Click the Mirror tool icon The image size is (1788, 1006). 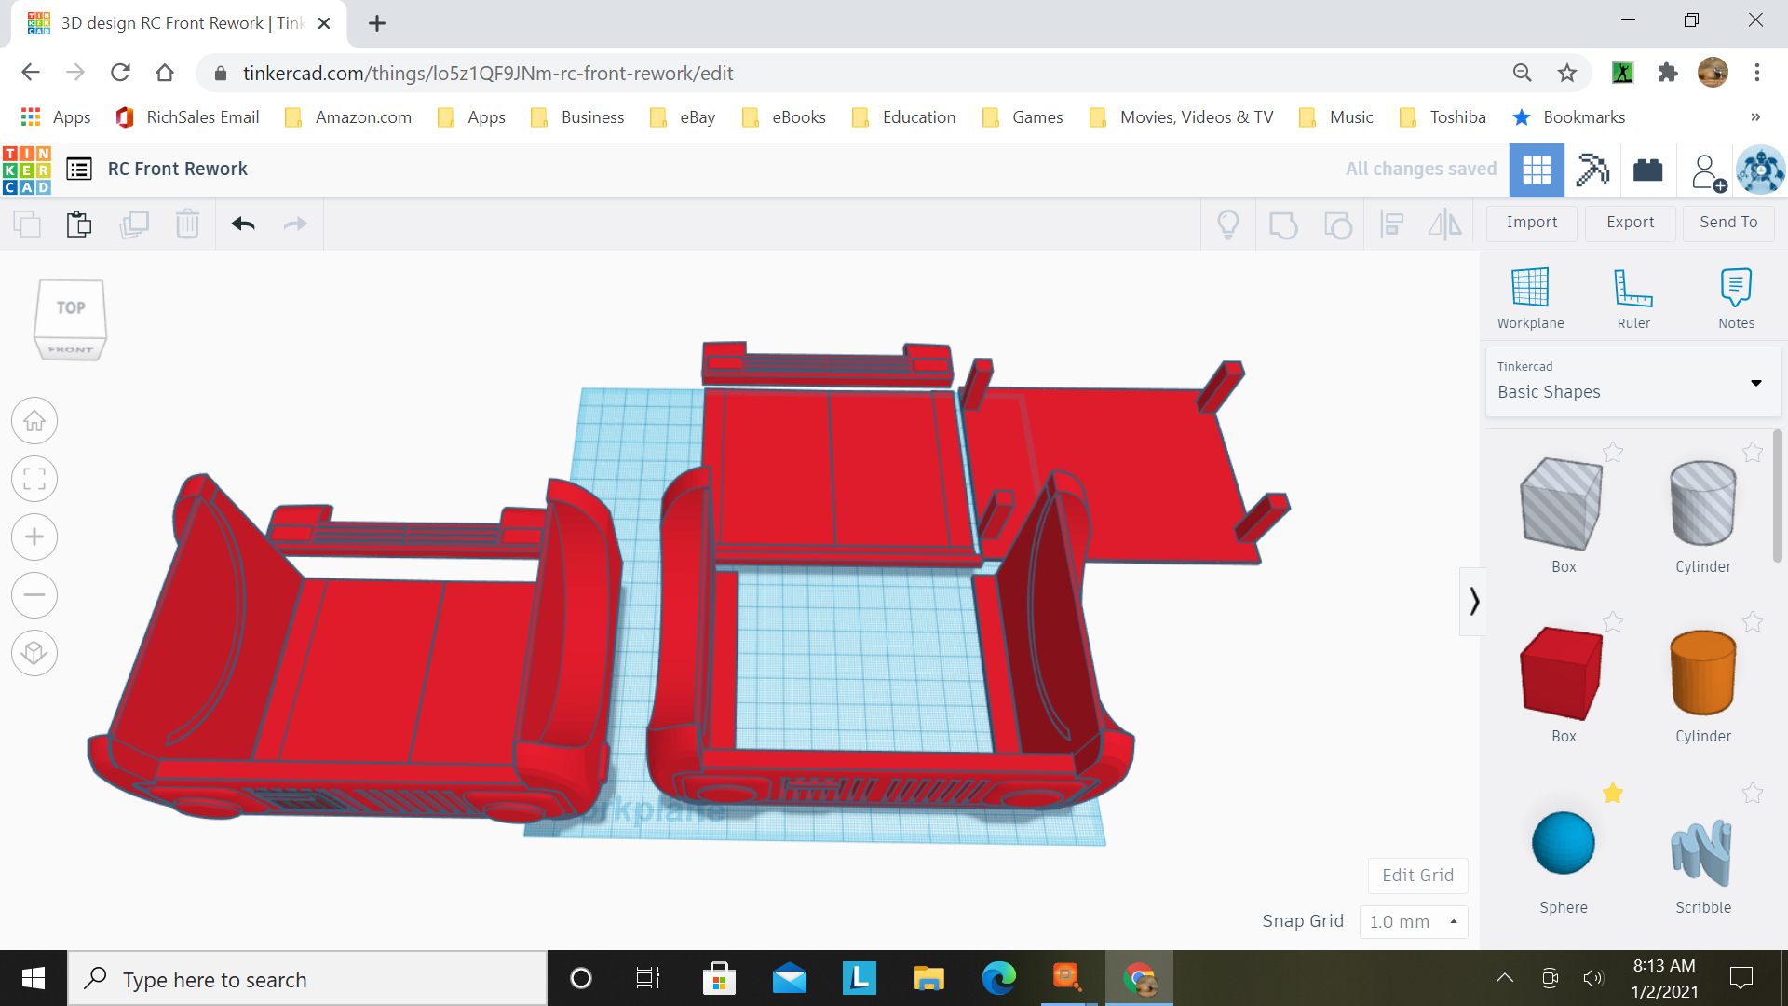[x=1444, y=224]
